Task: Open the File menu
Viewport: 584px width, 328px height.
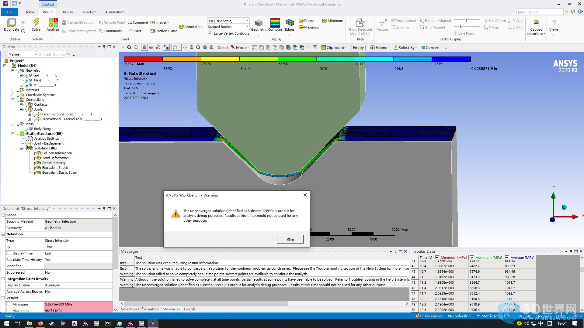Action: [x=9, y=12]
